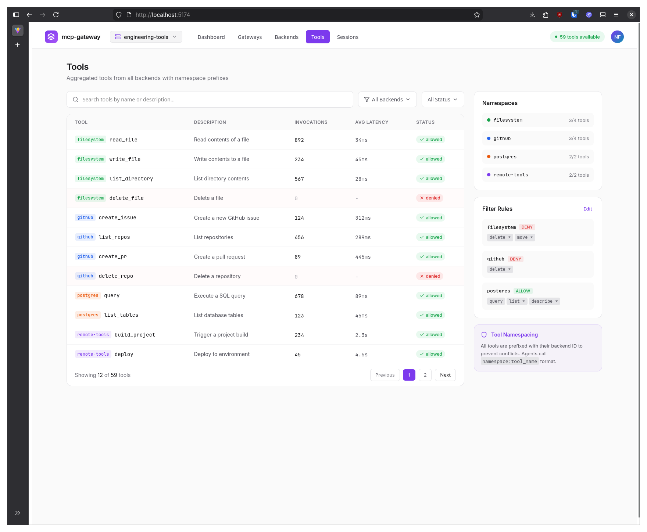Select the create_pr tool name
The height and width of the screenshot is (532, 647).
112,256
